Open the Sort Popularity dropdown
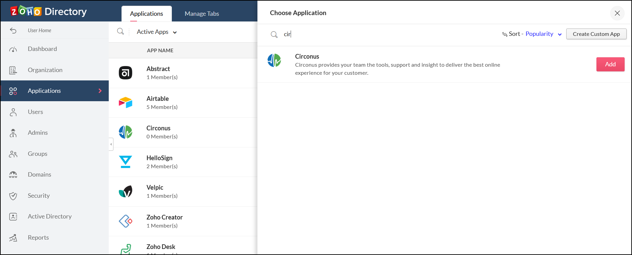Image resolution: width=632 pixels, height=255 pixels. [x=543, y=34]
